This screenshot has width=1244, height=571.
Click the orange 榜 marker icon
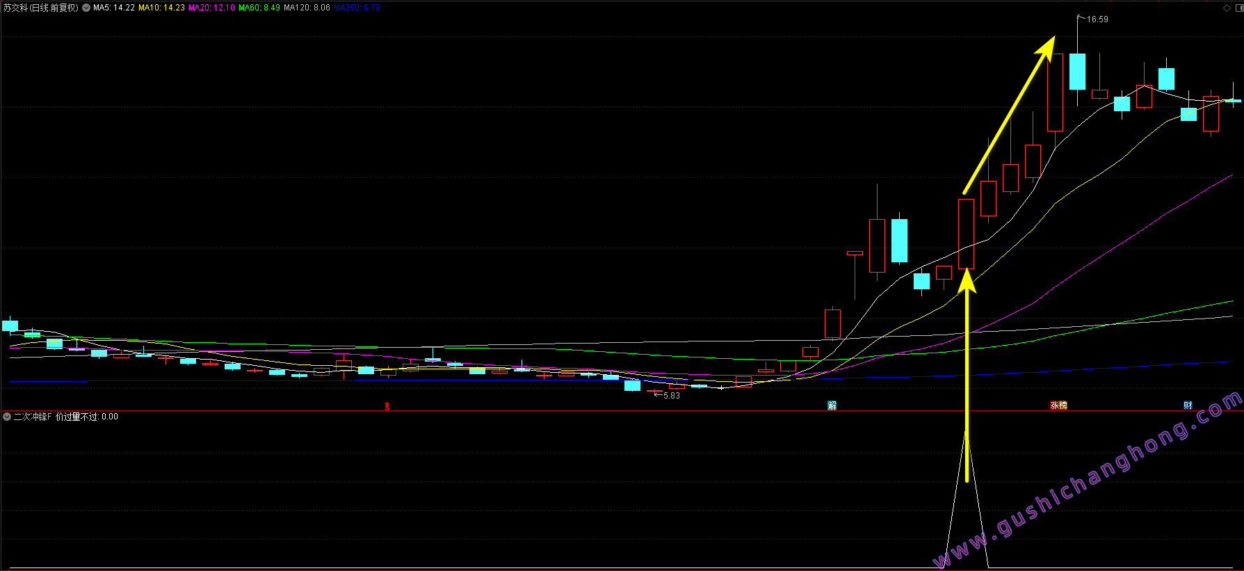[x=1063, y=405]
